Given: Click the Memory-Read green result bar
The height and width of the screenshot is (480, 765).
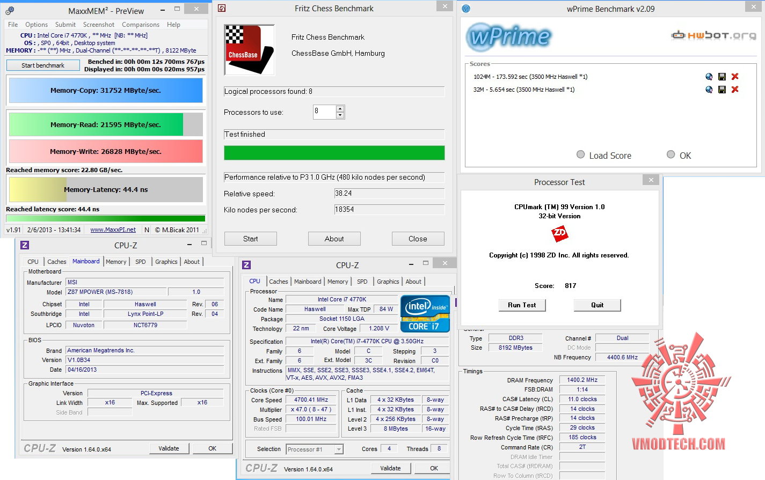Looking at the screenshot, I should point(106,124).
